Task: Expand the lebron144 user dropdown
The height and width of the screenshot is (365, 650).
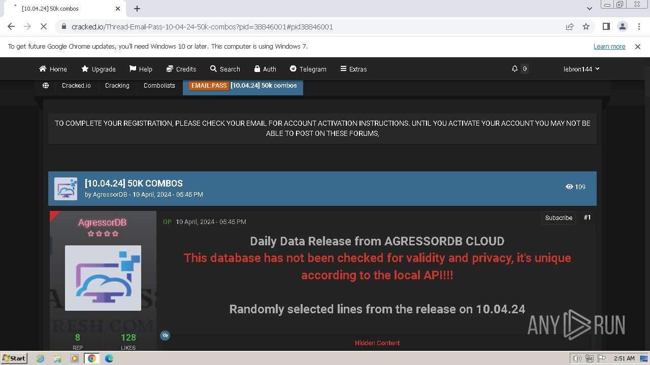Action: point(581,69)
